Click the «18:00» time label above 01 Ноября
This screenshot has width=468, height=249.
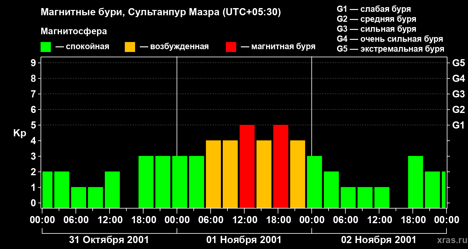[x=278, y=220]
